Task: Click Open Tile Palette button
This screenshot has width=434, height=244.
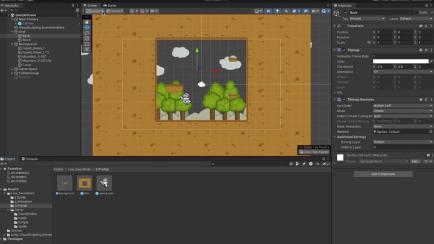Action: click(x=314, y=152)
